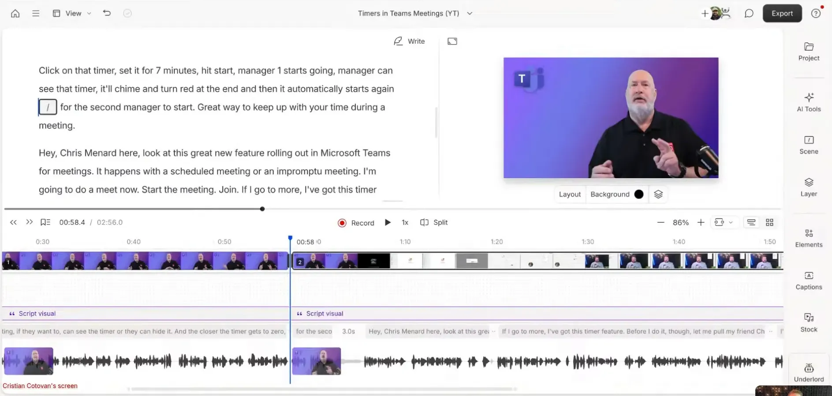
Task: Click the scene marker slash in script
Action: 48,107
